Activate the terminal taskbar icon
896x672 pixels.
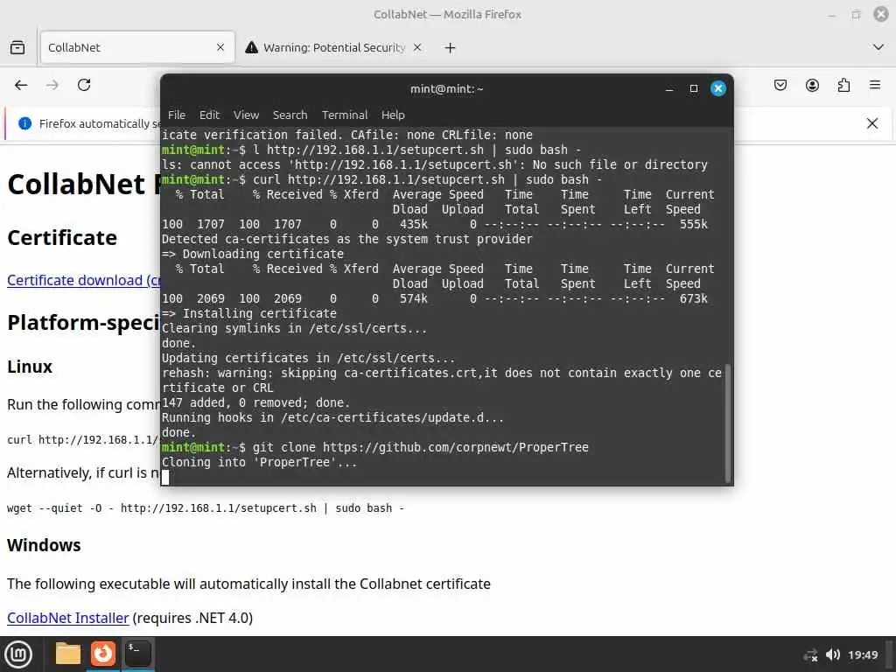[x=137, y=654]
